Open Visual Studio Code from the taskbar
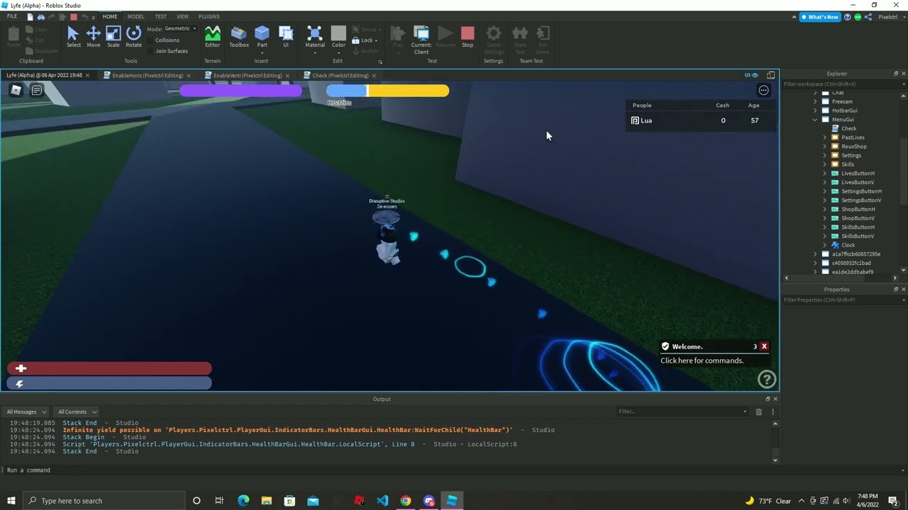 (382, 501)
